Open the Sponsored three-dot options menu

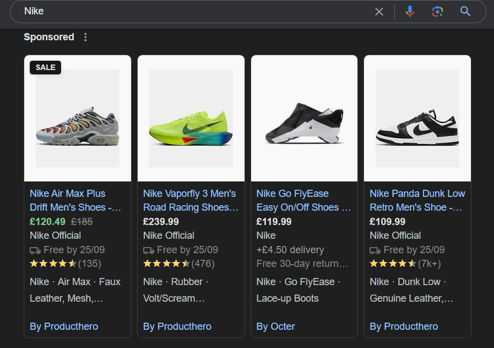[x=85, y=38]
